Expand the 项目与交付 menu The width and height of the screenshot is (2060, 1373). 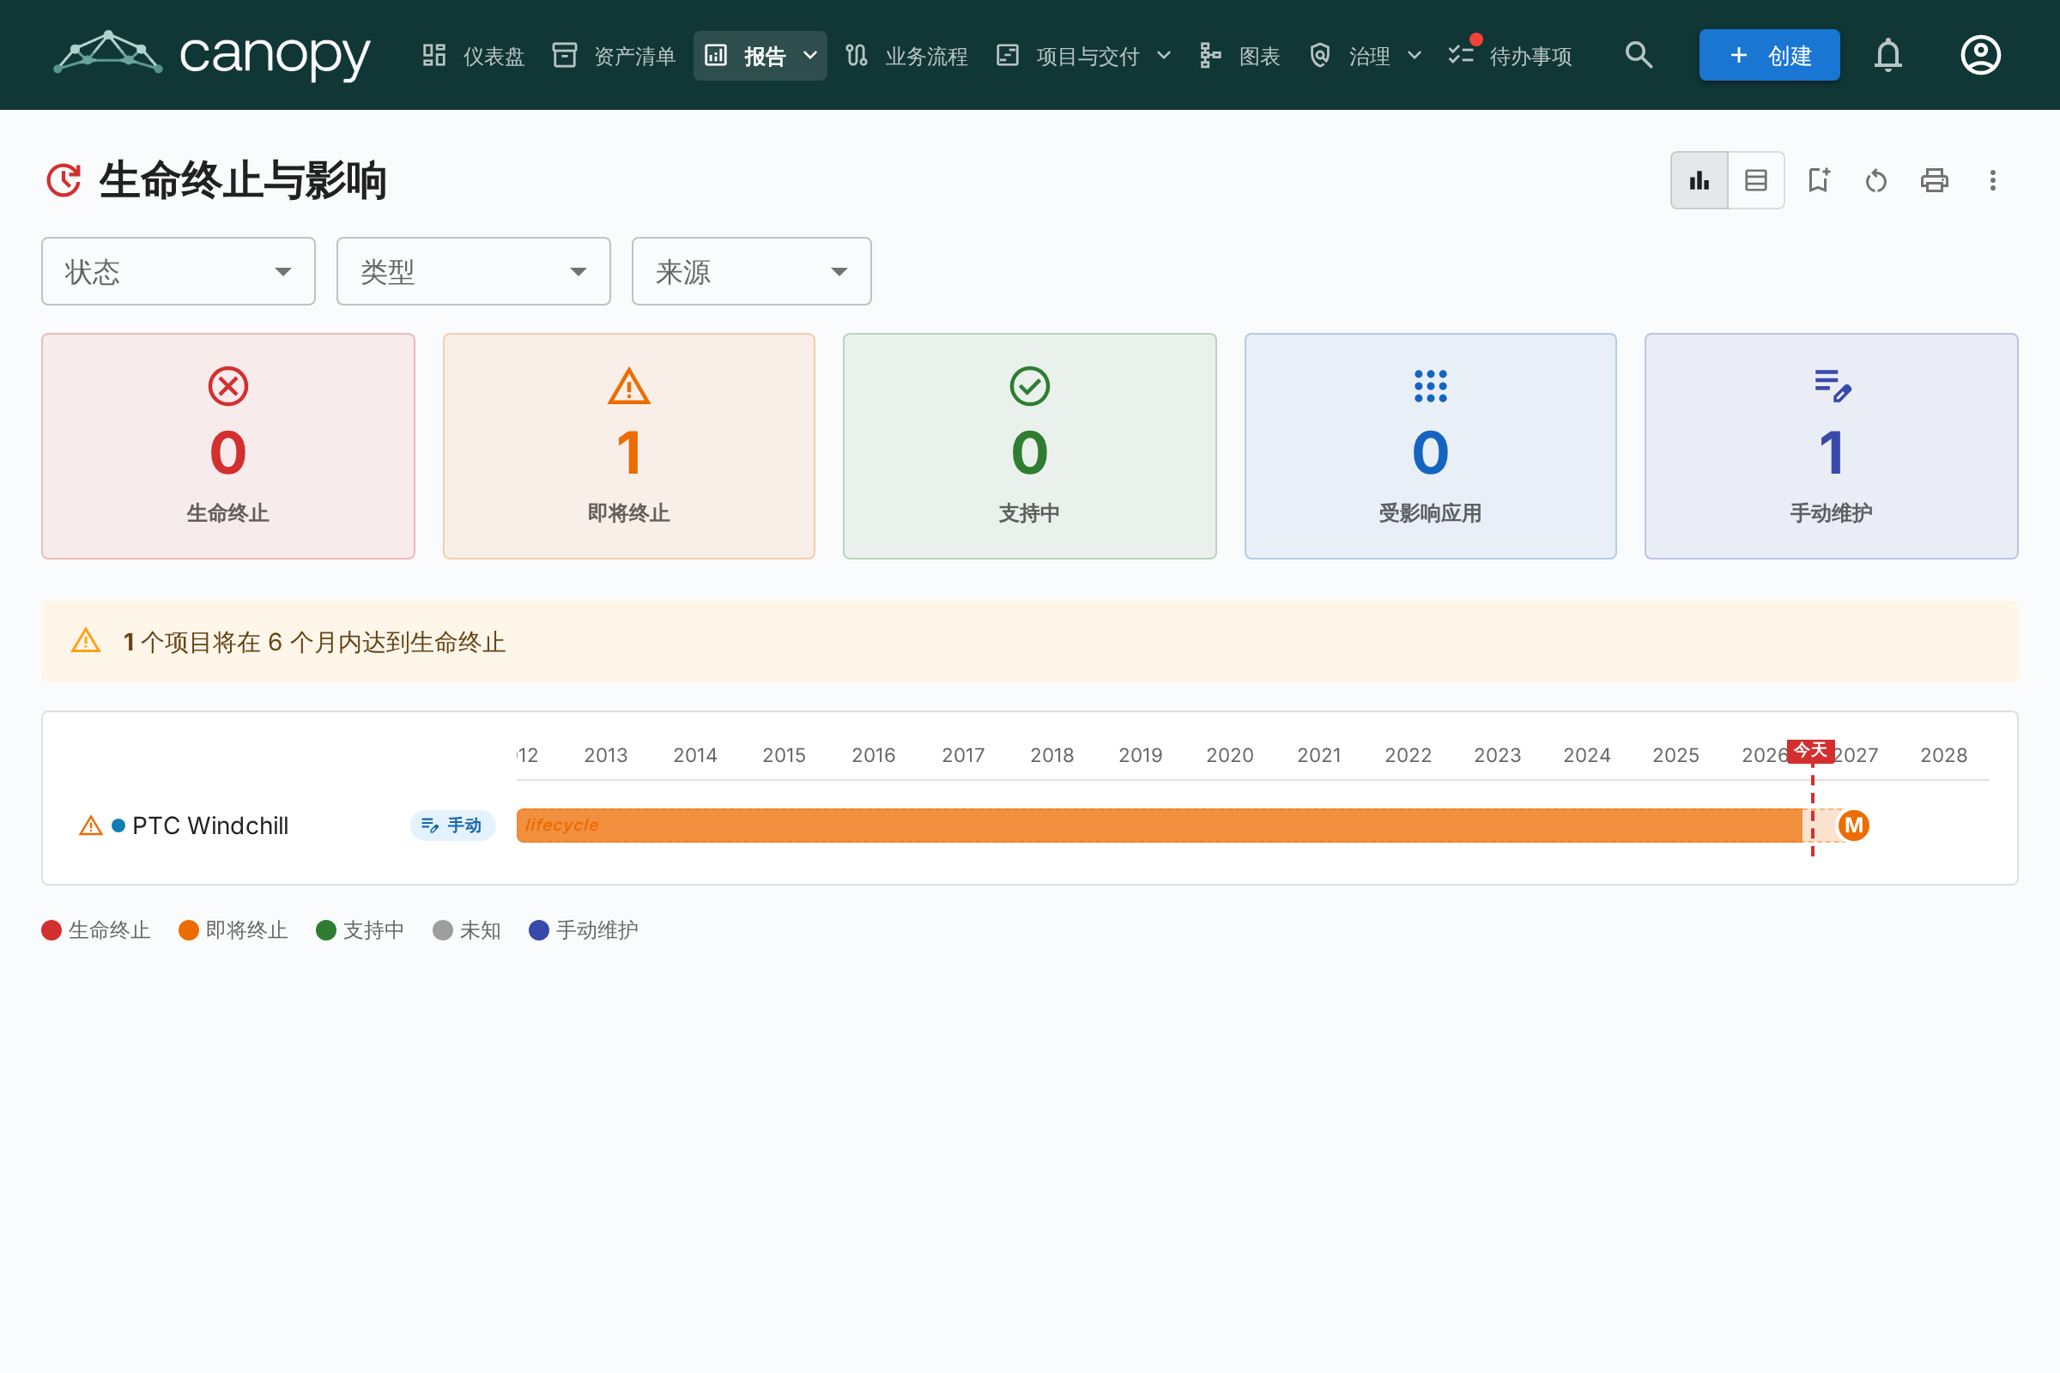[x=1084, y=56]
